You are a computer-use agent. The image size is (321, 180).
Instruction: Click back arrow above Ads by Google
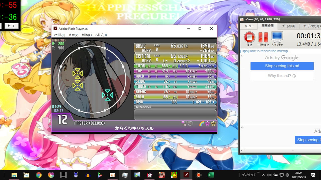coord(242,56)
